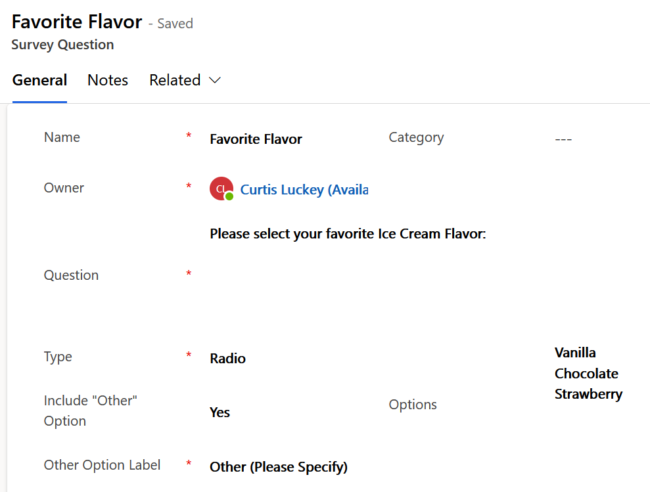
Task: Click the Name field value Favorite Flavor
Action: (x=256, y=139)
